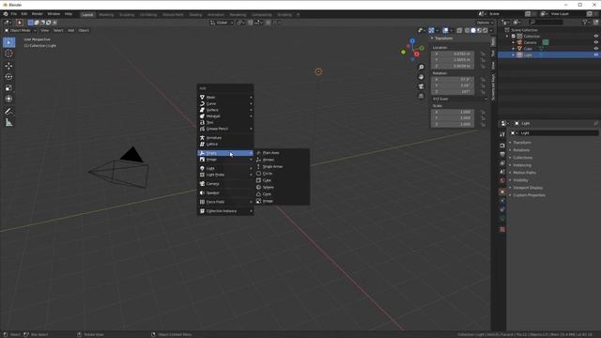The height and width of the screenshot is (338, 601).
Task: Toggle camera view icon in viewport
Action: (x=421, y=86)
